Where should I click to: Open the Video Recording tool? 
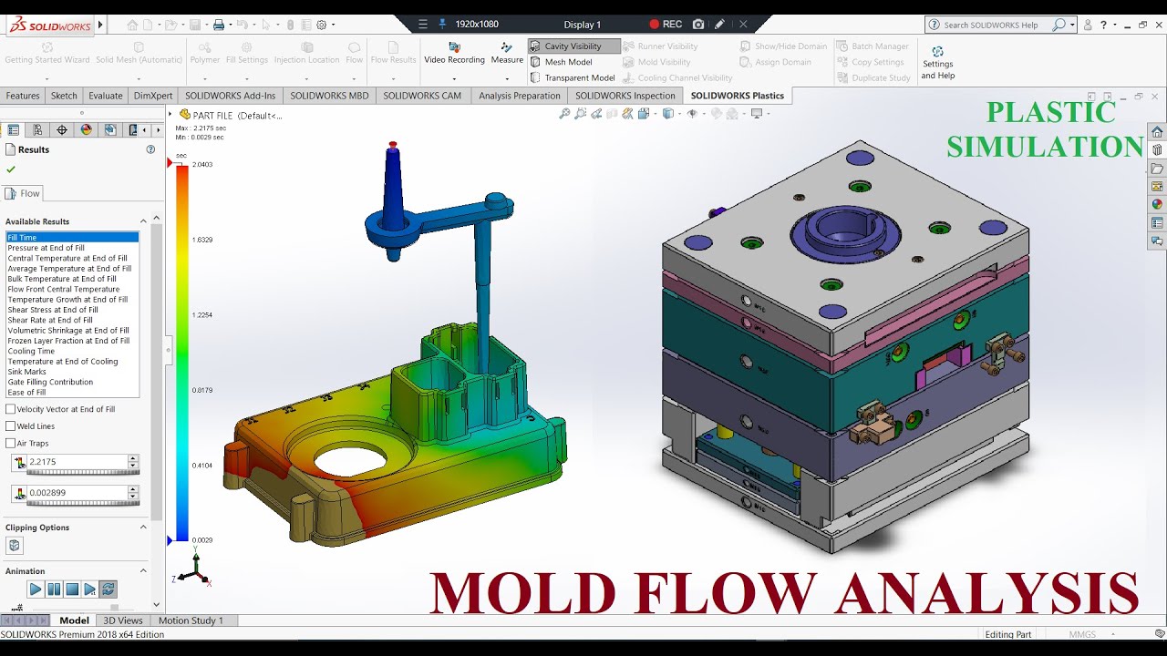pyautogui.click(x=454, y=53)
